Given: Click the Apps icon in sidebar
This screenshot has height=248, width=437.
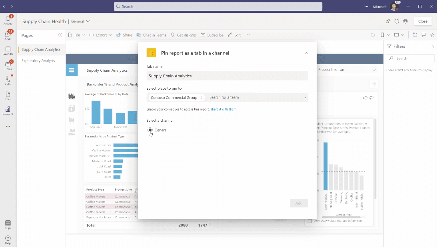Looking at the screenshot, I should tap(8, 224).
